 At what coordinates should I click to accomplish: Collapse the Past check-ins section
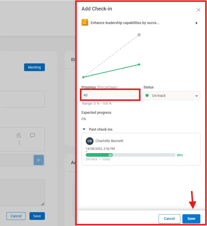[84, 129]
